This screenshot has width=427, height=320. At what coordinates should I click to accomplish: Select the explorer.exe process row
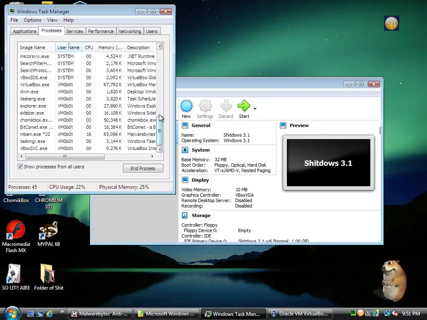87,106
